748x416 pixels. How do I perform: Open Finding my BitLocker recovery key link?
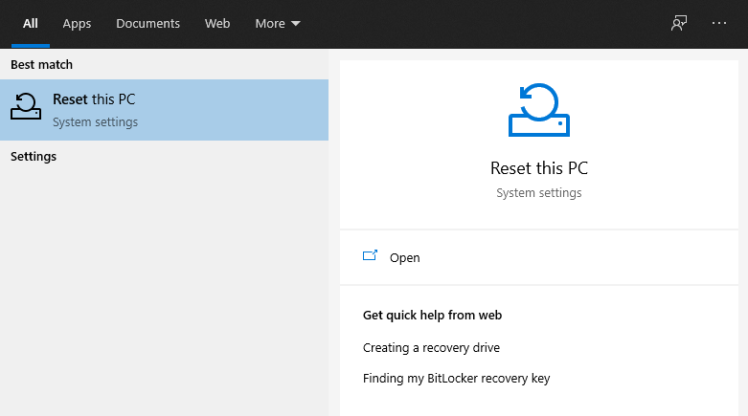(x=457, y=379)
